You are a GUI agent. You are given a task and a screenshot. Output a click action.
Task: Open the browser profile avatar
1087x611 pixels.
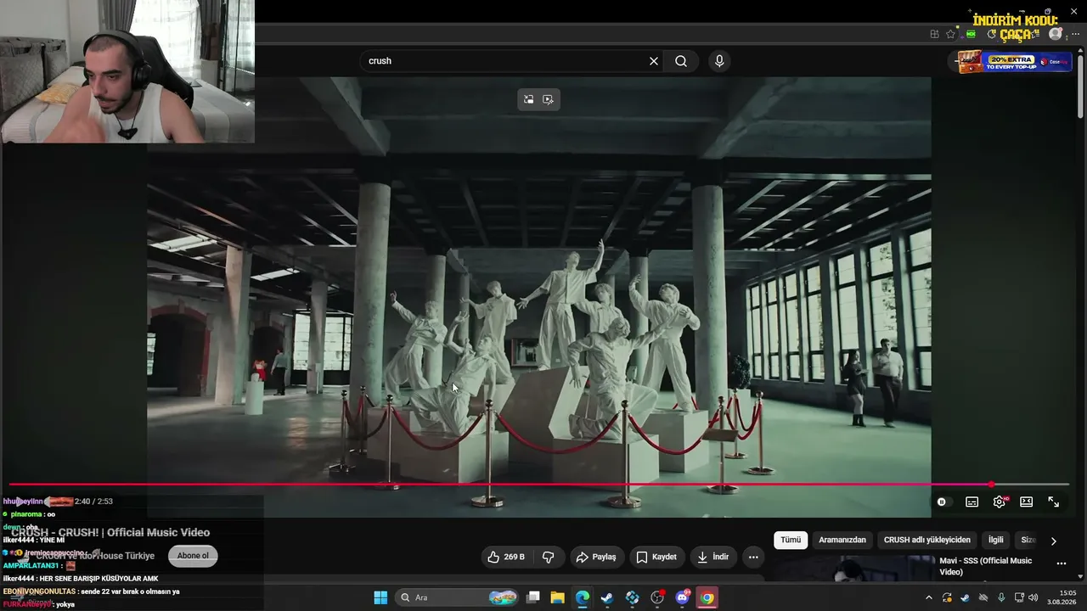click(x=1056, y=34)
